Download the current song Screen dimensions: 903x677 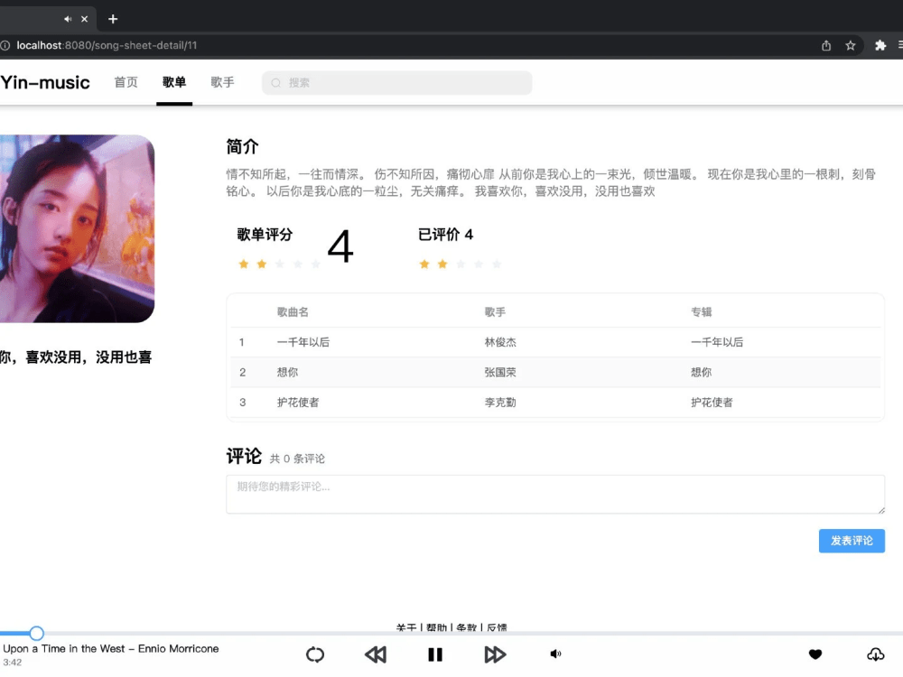tap(875, 654)
